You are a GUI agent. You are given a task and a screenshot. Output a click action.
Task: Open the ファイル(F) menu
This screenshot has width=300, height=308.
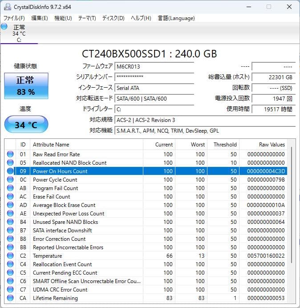pyautogui.click(x=14, y=18)
